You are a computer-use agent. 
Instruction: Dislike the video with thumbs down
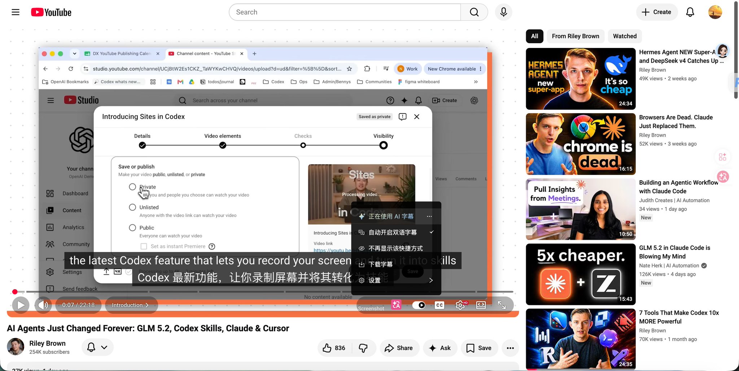(x=363, y=348)
